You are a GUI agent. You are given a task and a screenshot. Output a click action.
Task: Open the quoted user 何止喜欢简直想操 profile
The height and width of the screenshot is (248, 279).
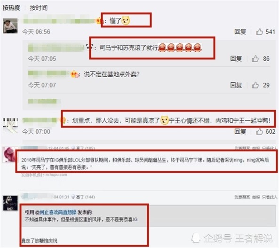58,212
